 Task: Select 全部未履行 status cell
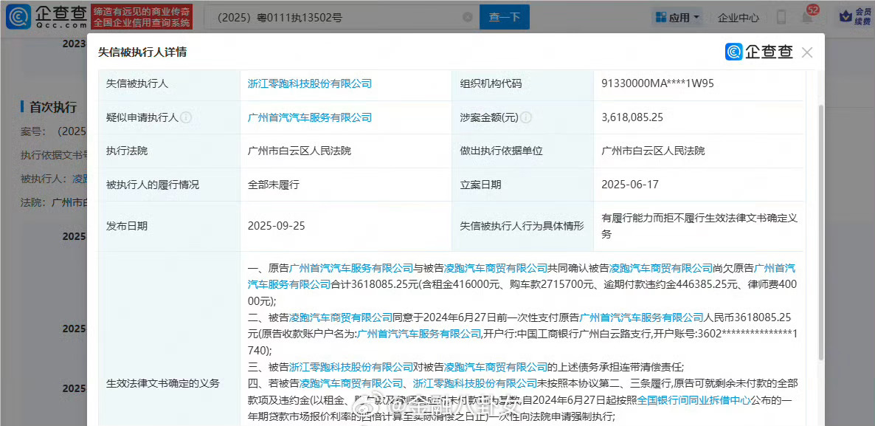(273, 185)
